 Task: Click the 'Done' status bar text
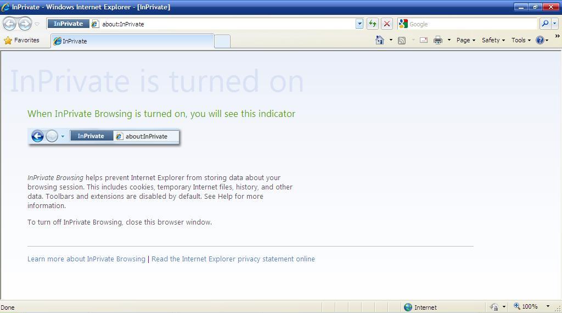(8, 308)
